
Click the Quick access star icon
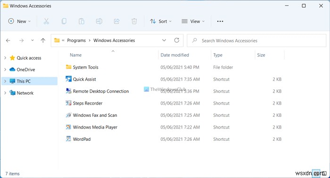pyautogui.click(x=12, y=58)
